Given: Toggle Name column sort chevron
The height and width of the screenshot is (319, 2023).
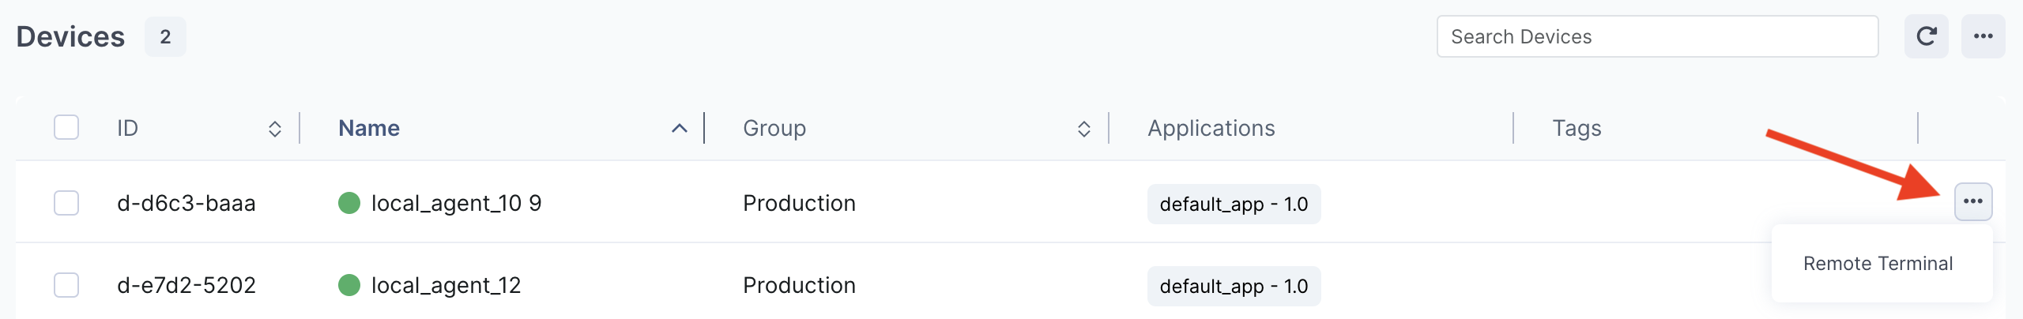Looking at the screenshot, I should (x=680, y=129).
